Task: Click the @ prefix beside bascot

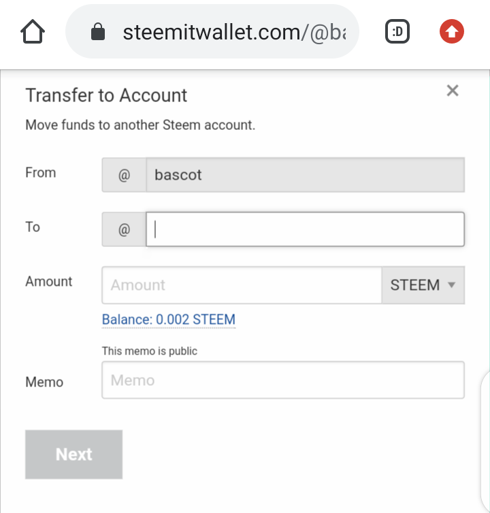Action: [x=124, y=175]
